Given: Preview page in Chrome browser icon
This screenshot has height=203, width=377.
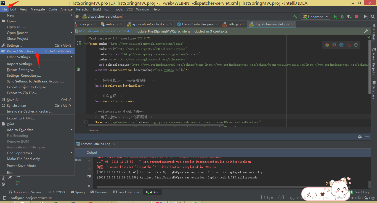Looking at the screenshot, I should (x=327, y=45).
